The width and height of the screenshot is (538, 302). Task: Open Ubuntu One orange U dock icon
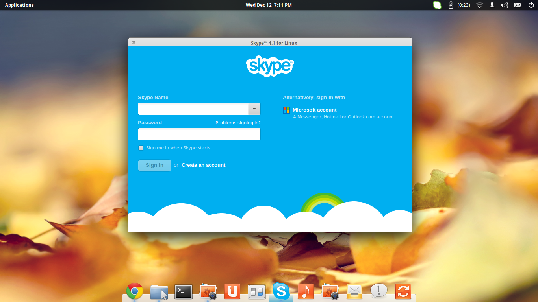232,291
